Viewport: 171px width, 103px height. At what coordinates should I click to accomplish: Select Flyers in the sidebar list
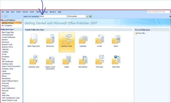(x=4, y=59)
